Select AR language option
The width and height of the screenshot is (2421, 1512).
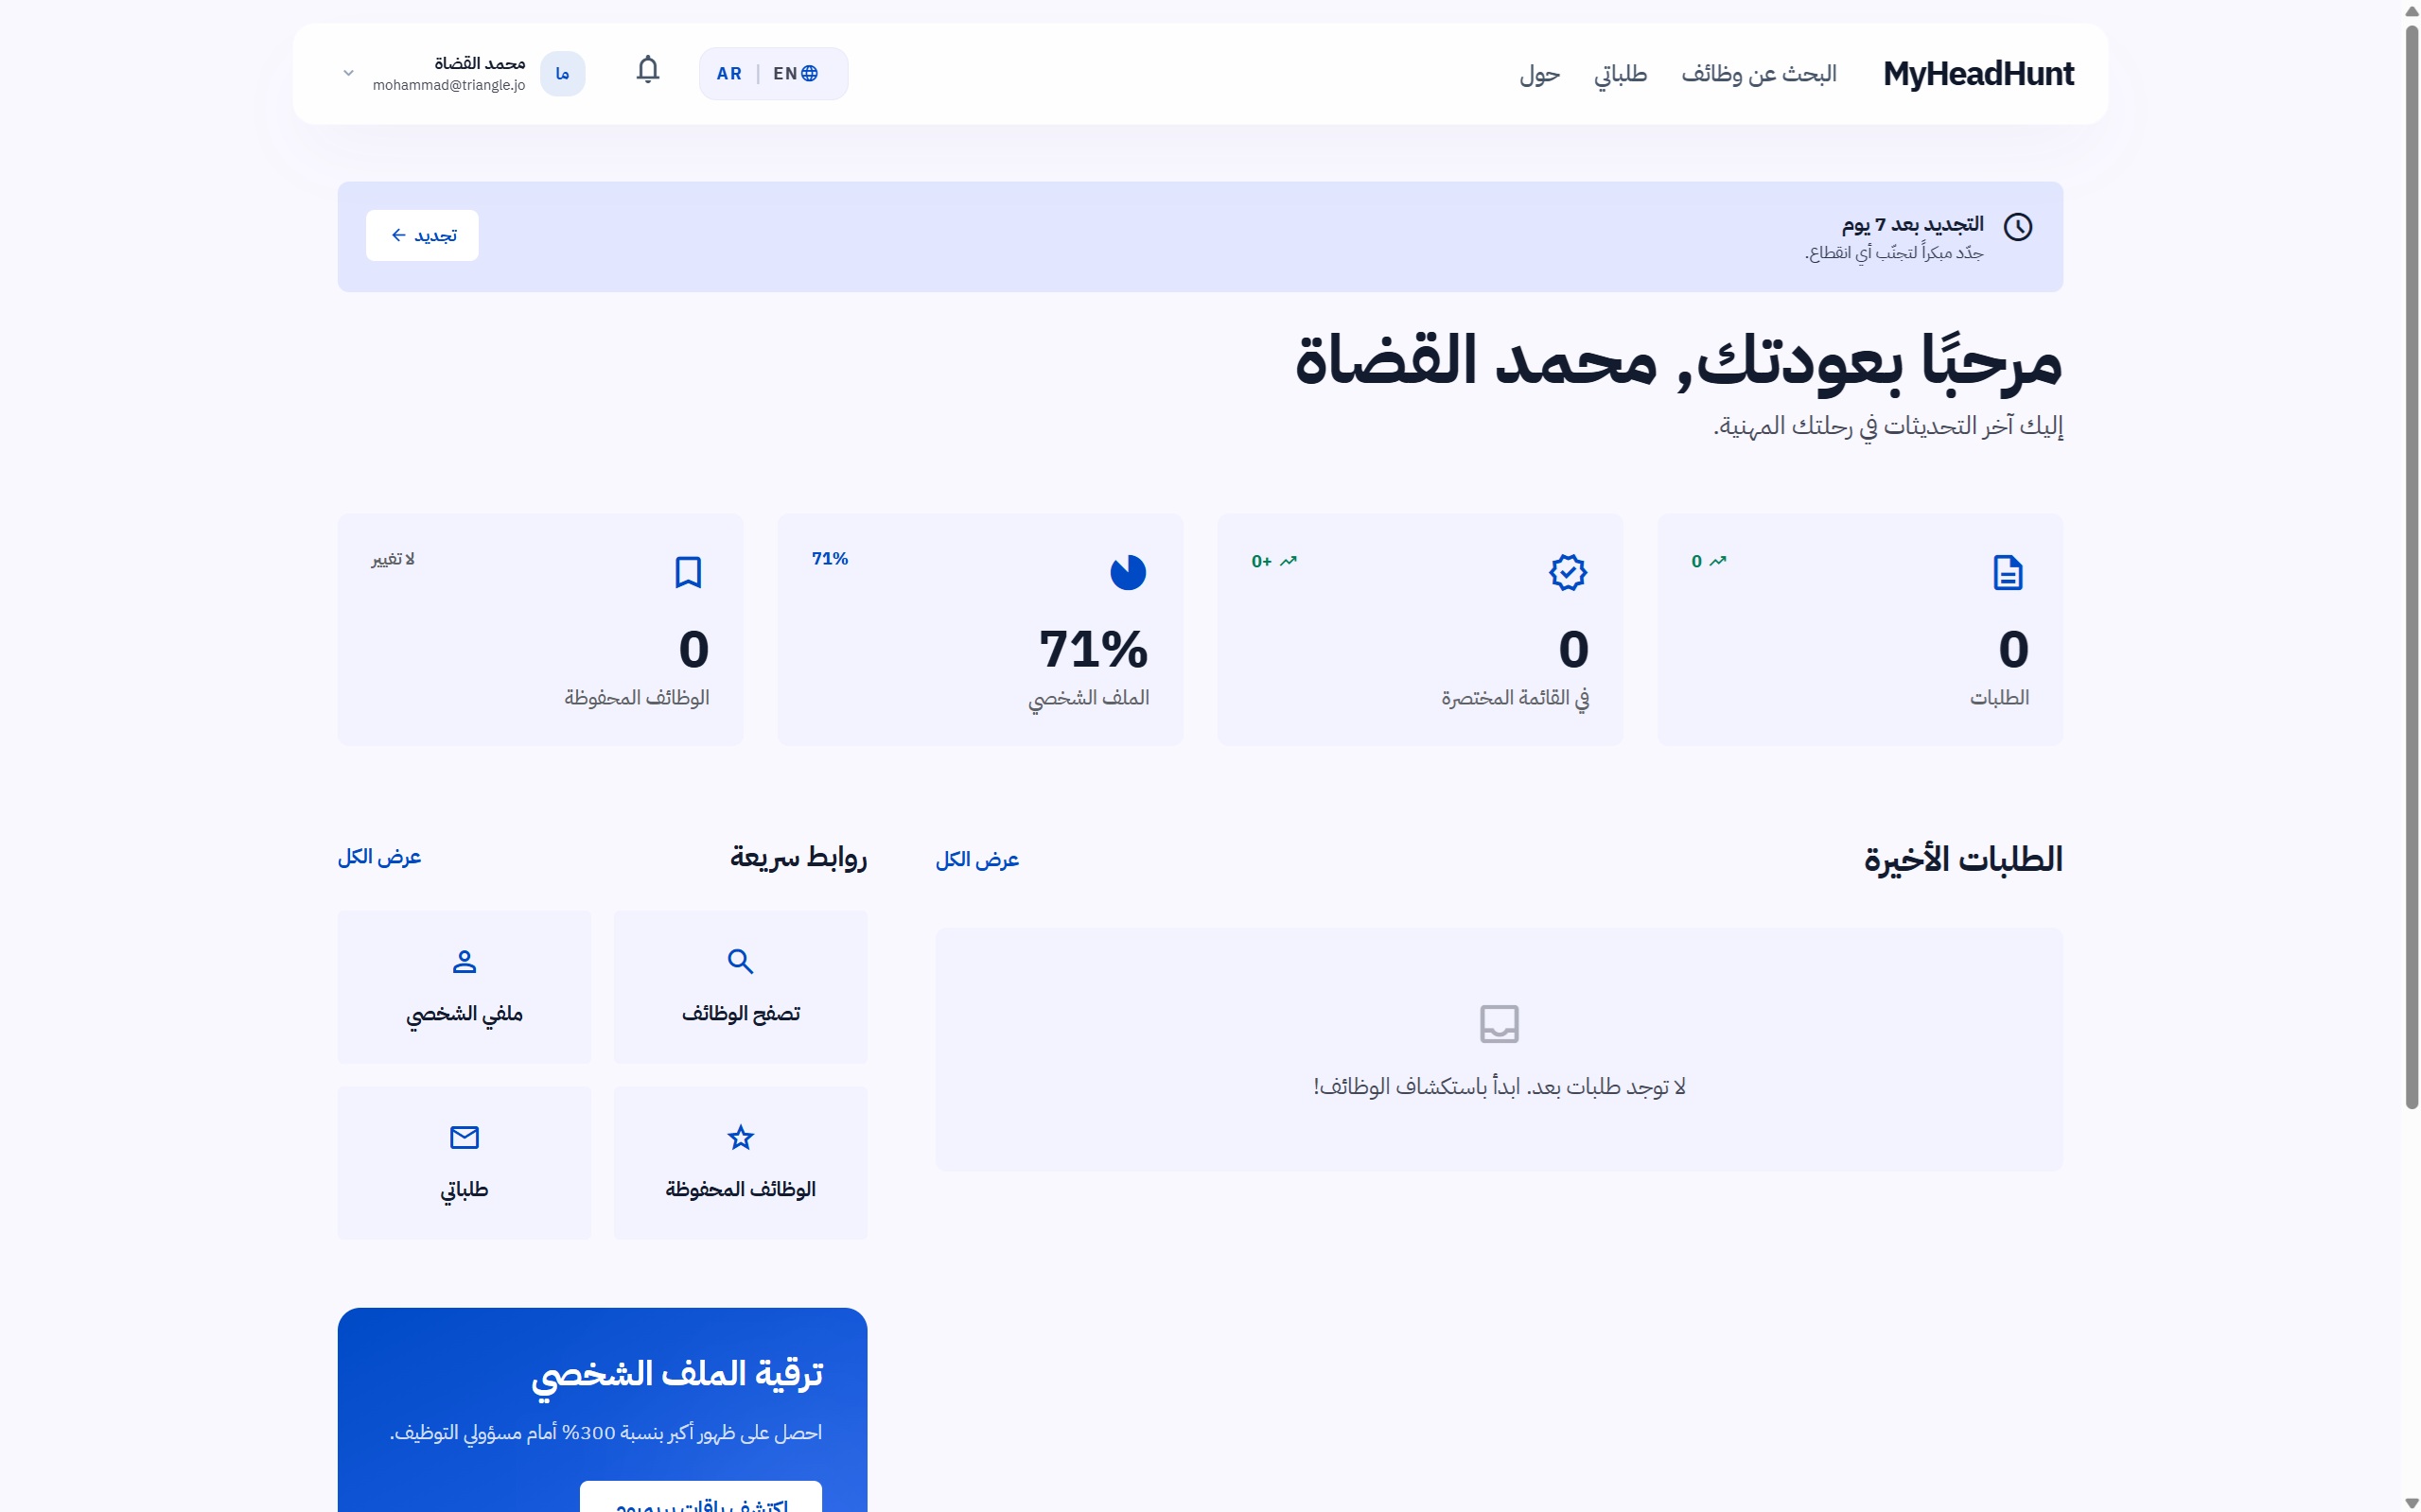coord(729,74)
